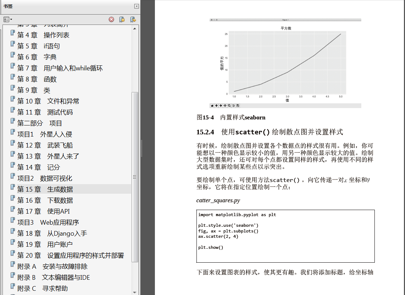Image resolution: width=405 pixels, height=295 pixels.
Task: Open bookmark 第 18 章 从Django入手
Action: (52, 233)
